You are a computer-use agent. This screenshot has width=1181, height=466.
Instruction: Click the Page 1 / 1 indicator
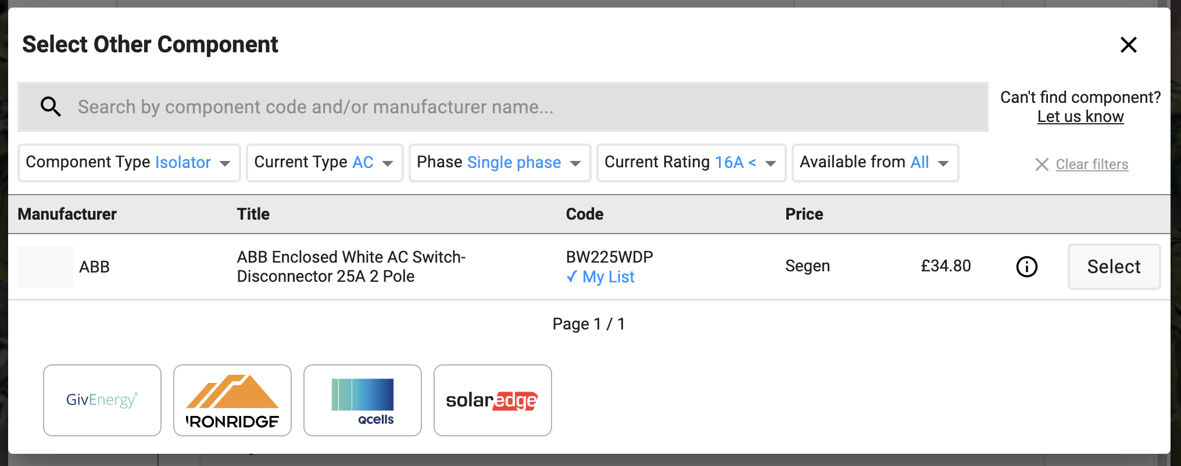tap(589, 324)
